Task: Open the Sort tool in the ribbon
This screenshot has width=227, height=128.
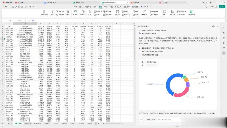Action: click(67, 13)
